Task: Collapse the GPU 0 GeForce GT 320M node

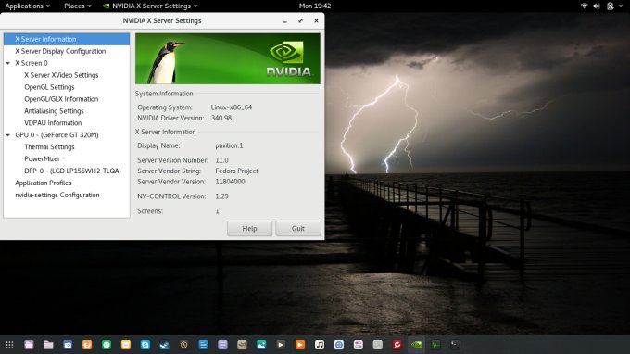Action: coord(8,135)
